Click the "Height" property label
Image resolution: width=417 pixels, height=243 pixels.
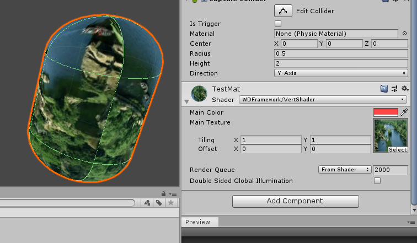200,63
